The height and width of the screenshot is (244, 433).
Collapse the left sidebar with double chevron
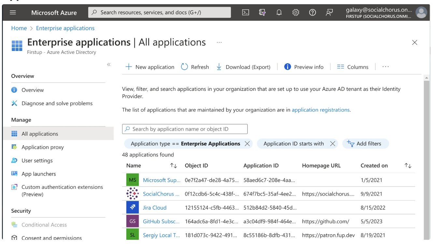coord(109,65)
